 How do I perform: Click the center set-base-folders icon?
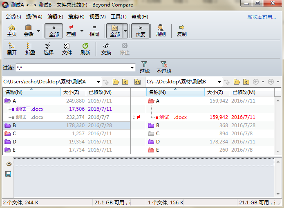pyautogui.click(x=137, y=82)
